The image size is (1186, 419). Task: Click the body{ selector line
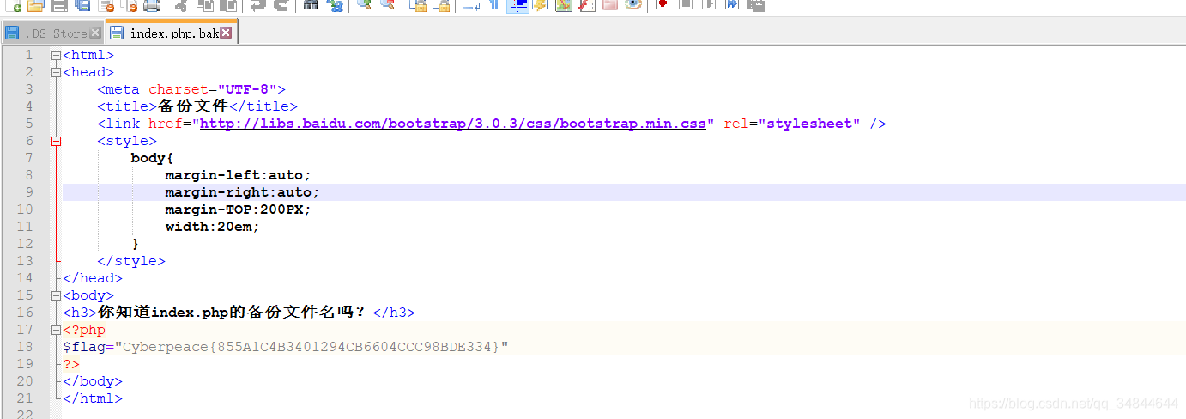pyautogui.click(x=153, y=158)
